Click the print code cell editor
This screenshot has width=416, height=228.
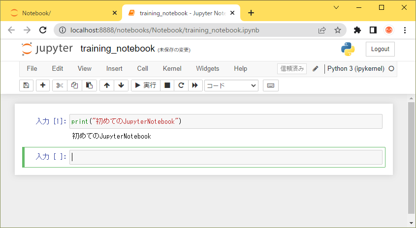pyautogui.click(x=226, y=121)
